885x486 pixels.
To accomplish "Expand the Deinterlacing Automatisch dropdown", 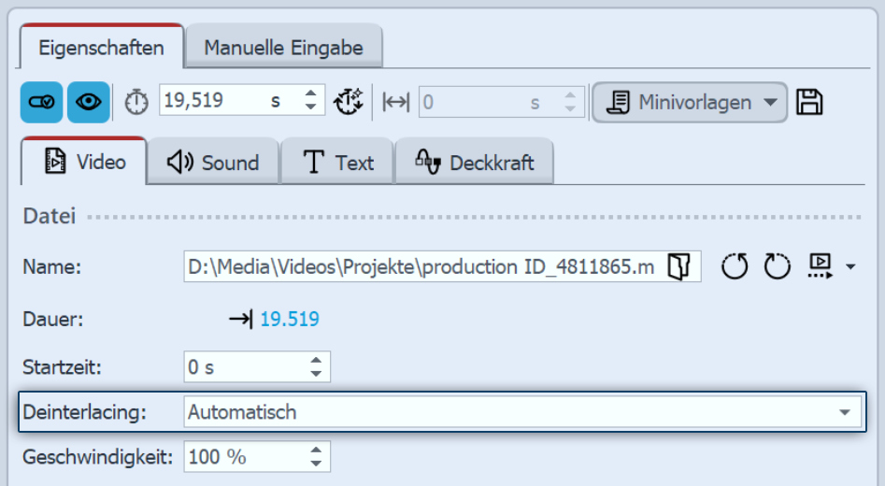I will (844, 412).
